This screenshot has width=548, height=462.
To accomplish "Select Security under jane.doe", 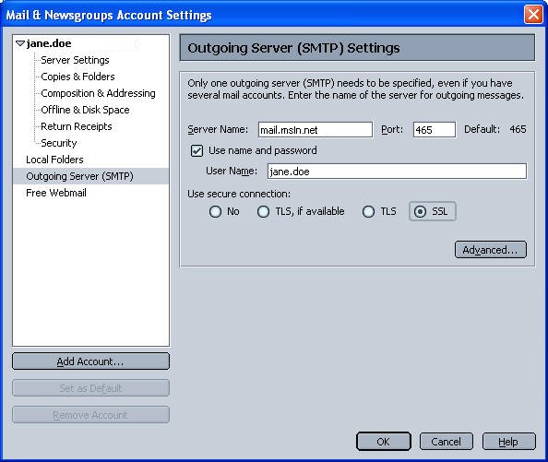I will 59,143.
